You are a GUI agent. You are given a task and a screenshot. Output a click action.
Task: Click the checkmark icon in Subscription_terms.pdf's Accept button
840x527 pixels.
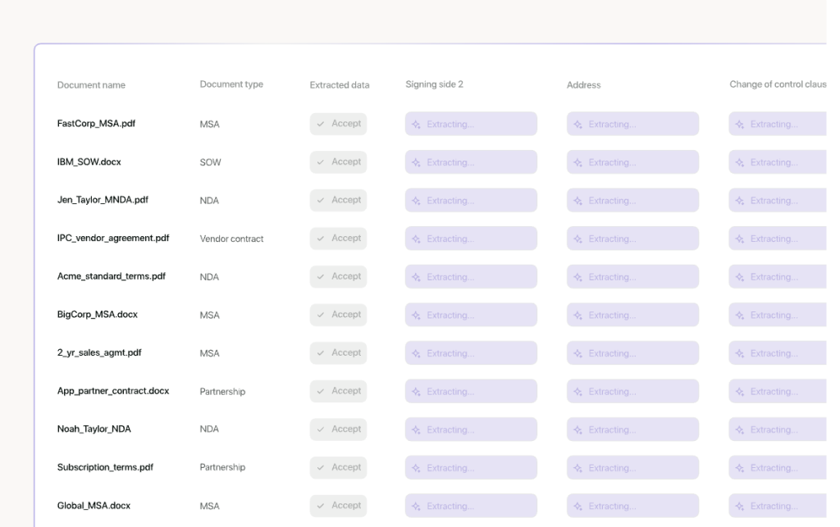[x=321, y=468]
